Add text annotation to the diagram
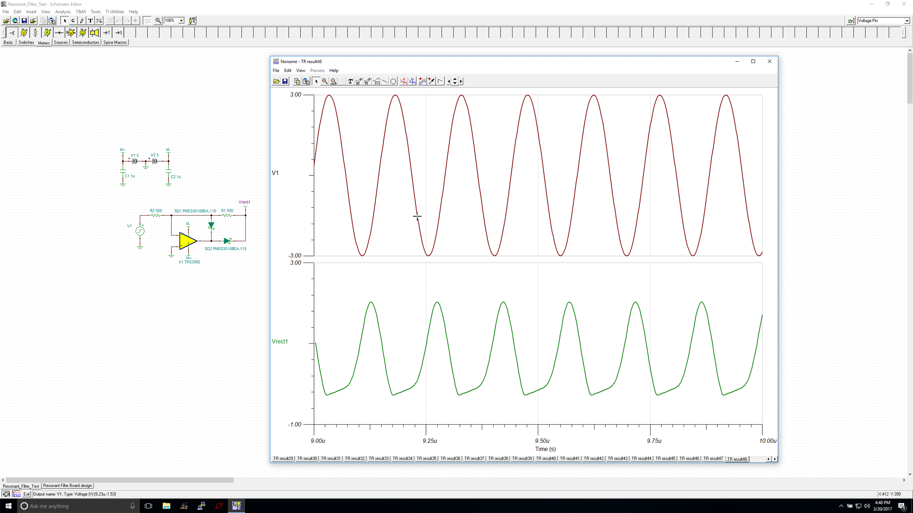The width and height of the screenshot is (913, 513). coord(350,82)
